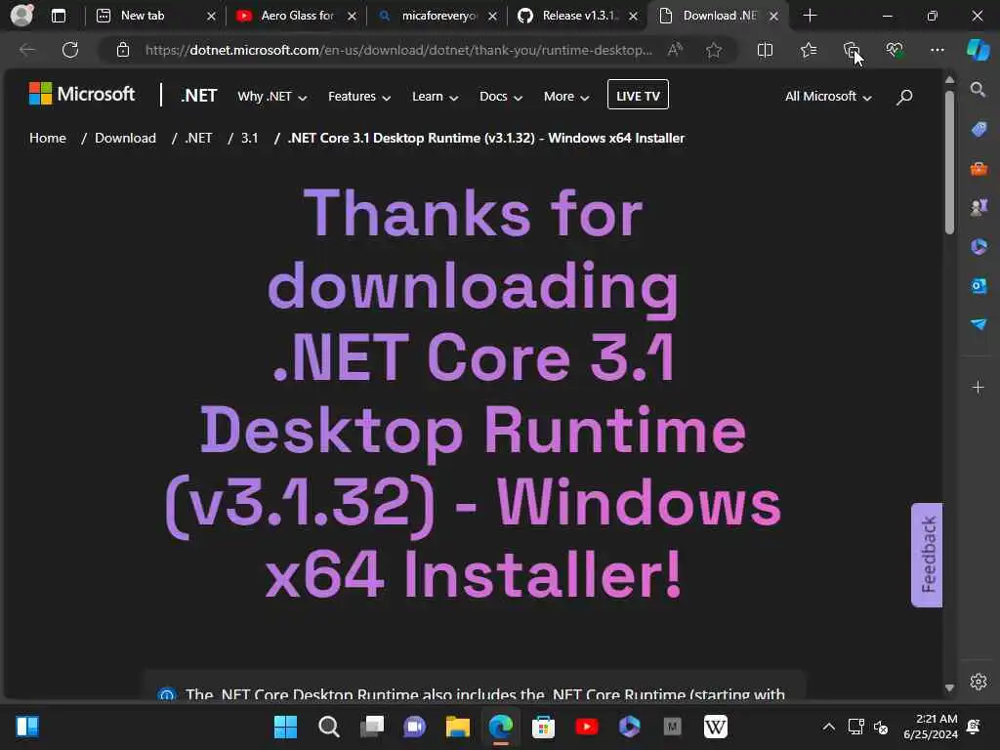Open clock showing 2:21 AM
The height and width of the screenshot is (750, 1000).
point(931,727)
